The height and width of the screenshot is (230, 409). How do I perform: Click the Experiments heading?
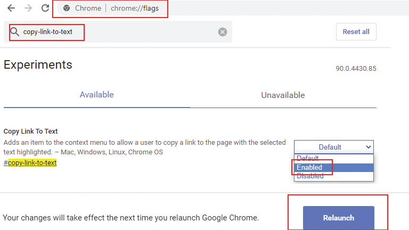(38, 64)
